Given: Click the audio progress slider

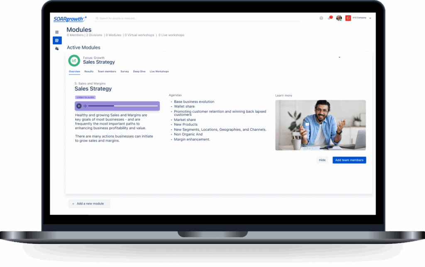Looking at the screenshot, I should [122, 106].
